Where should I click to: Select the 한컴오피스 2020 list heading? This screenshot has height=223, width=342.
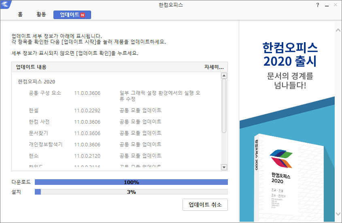point(36,81)
